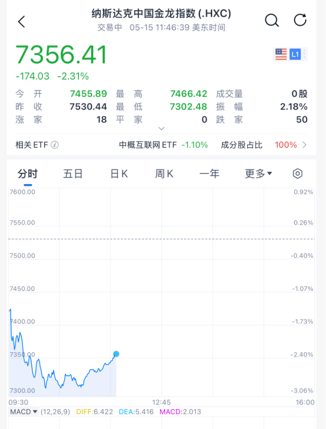326x429 pixels.
Task: Click the L1 quote level badge
Action: [295, 54]
